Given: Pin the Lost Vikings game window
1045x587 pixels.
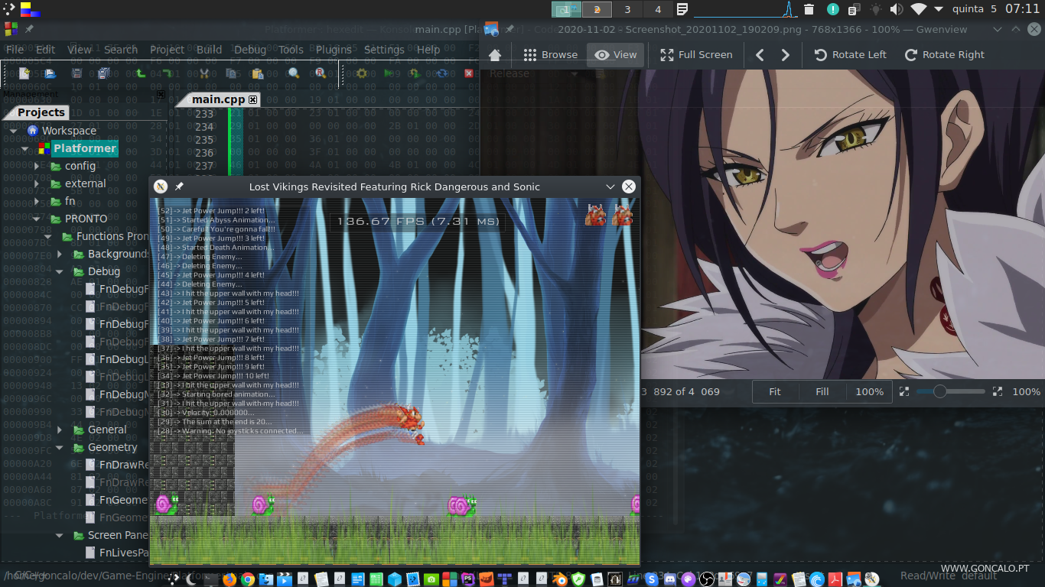Looking at the screenshot, I should pos(179,186).
